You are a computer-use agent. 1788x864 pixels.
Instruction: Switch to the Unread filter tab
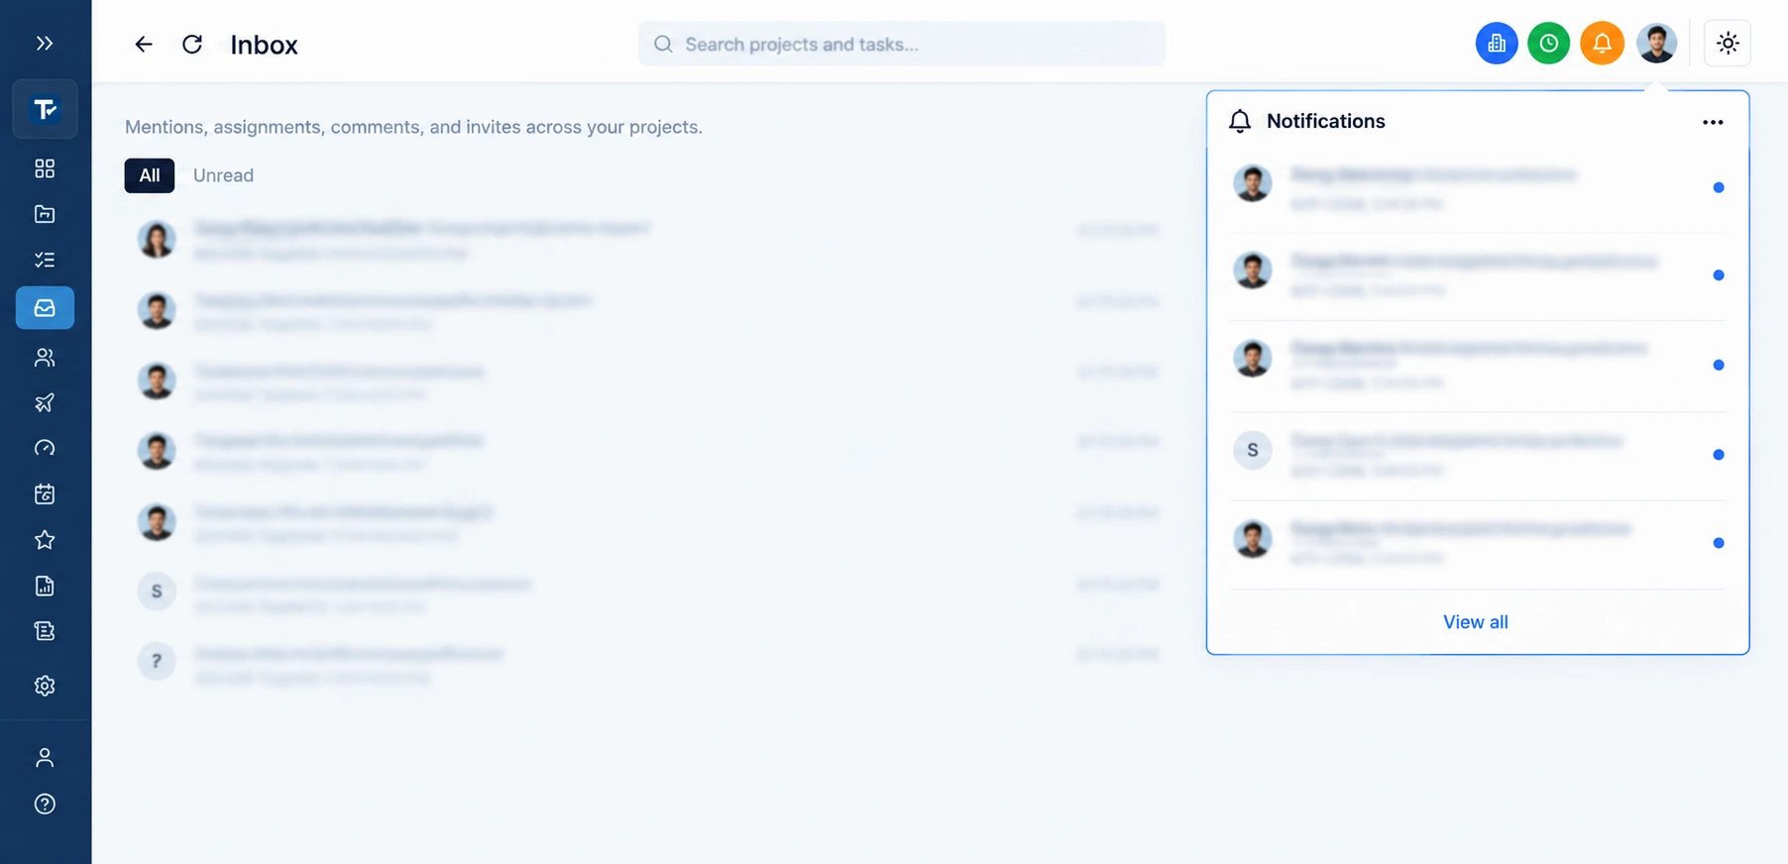click(x=223, y=175)
